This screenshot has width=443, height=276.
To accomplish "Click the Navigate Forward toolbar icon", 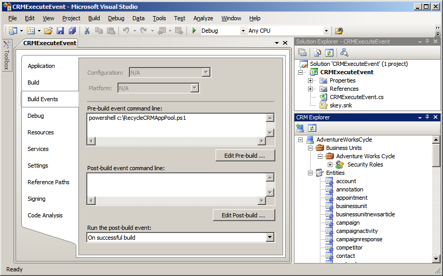I will point(179,31).
